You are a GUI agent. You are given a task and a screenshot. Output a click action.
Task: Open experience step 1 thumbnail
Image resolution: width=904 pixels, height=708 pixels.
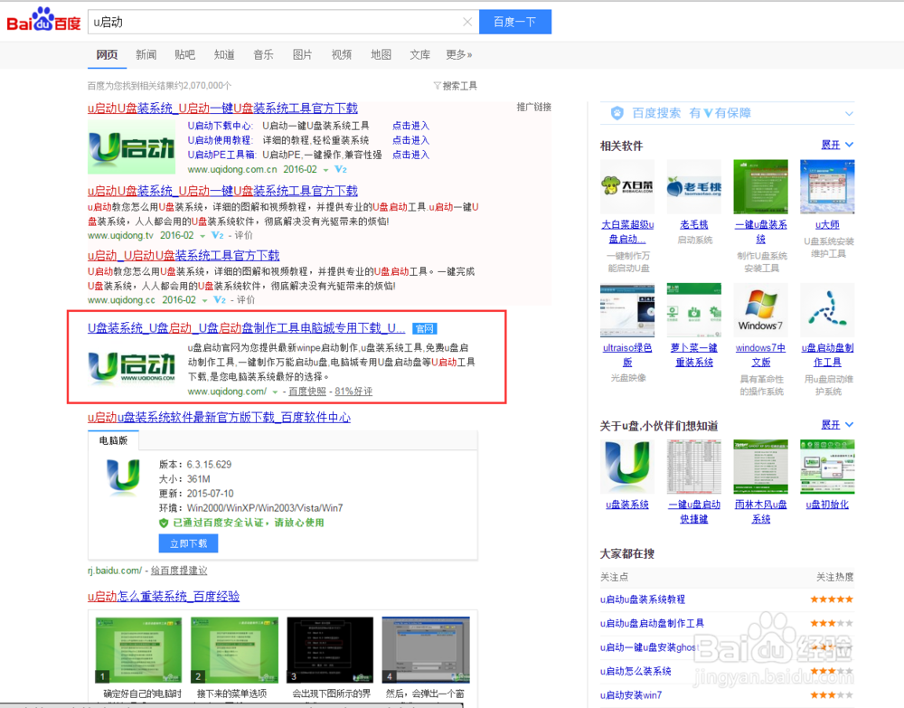coord(138,650)
